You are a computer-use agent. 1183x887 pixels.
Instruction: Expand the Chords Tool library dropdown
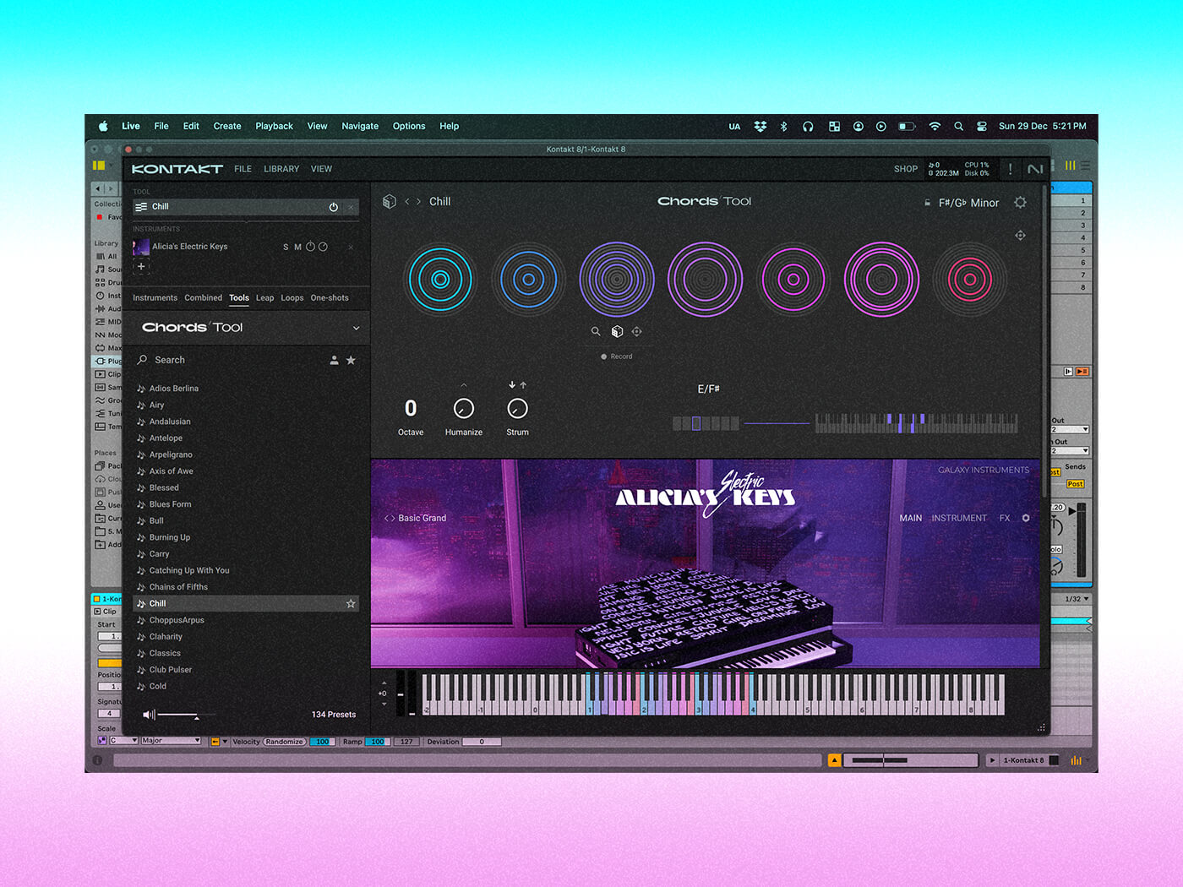click(x=356, y=328)
